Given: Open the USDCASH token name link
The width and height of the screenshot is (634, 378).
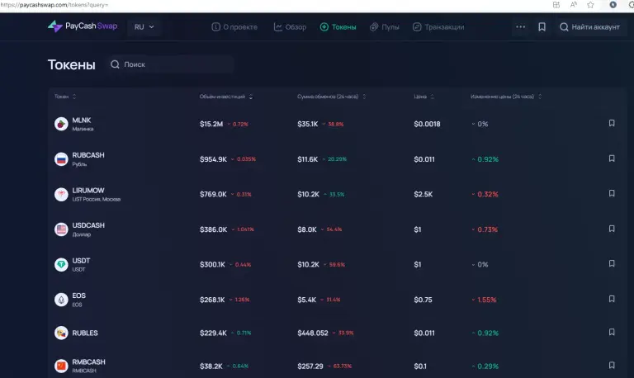Looking at the screenshot, I should [x=88, y=225].
